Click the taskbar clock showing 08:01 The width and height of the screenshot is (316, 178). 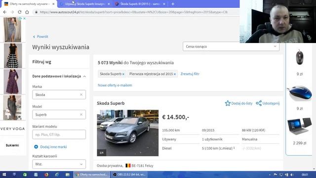pyautogui.click(x=305, y=175)
